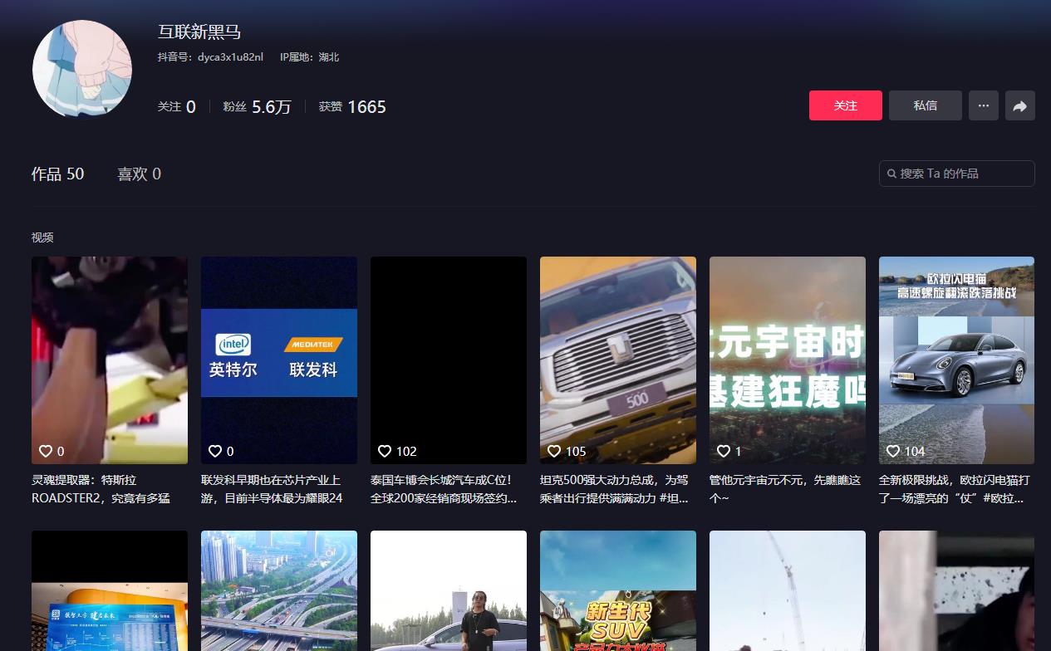Open the 欧拉闪电猫 video thumbnail

[x=957, y=360]
